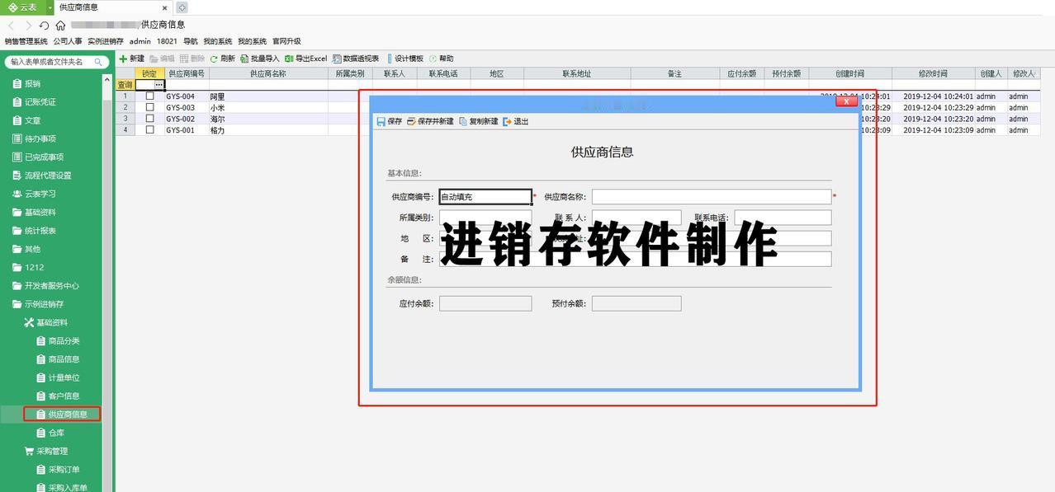Click the 供应商名称 input field in form
Viewport: 1055px width, 492px height.
pyautogui.click(x=712, y=197)
